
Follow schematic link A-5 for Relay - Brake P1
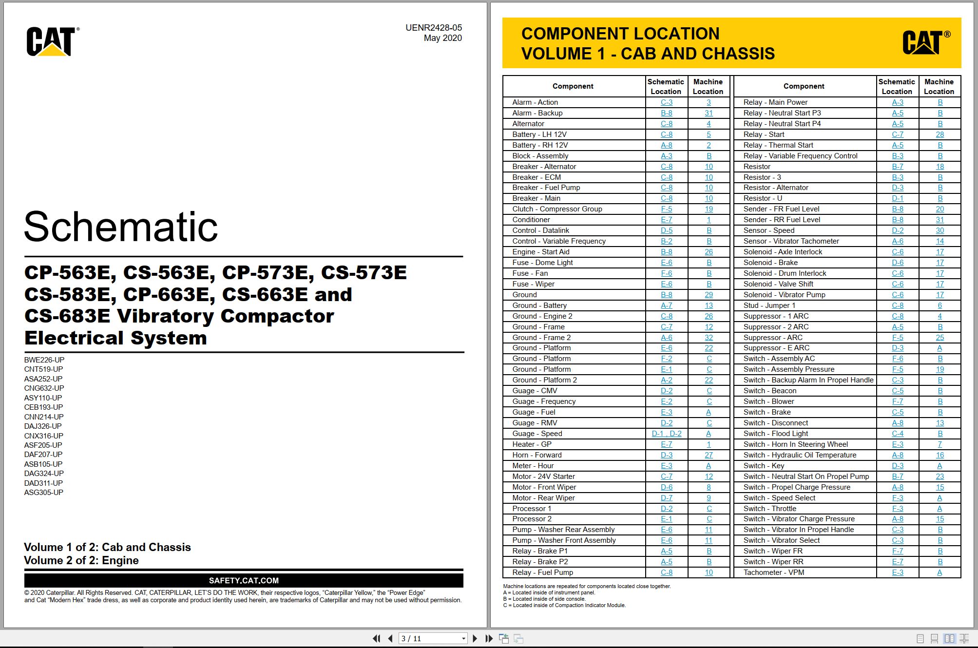coord(667,551)
